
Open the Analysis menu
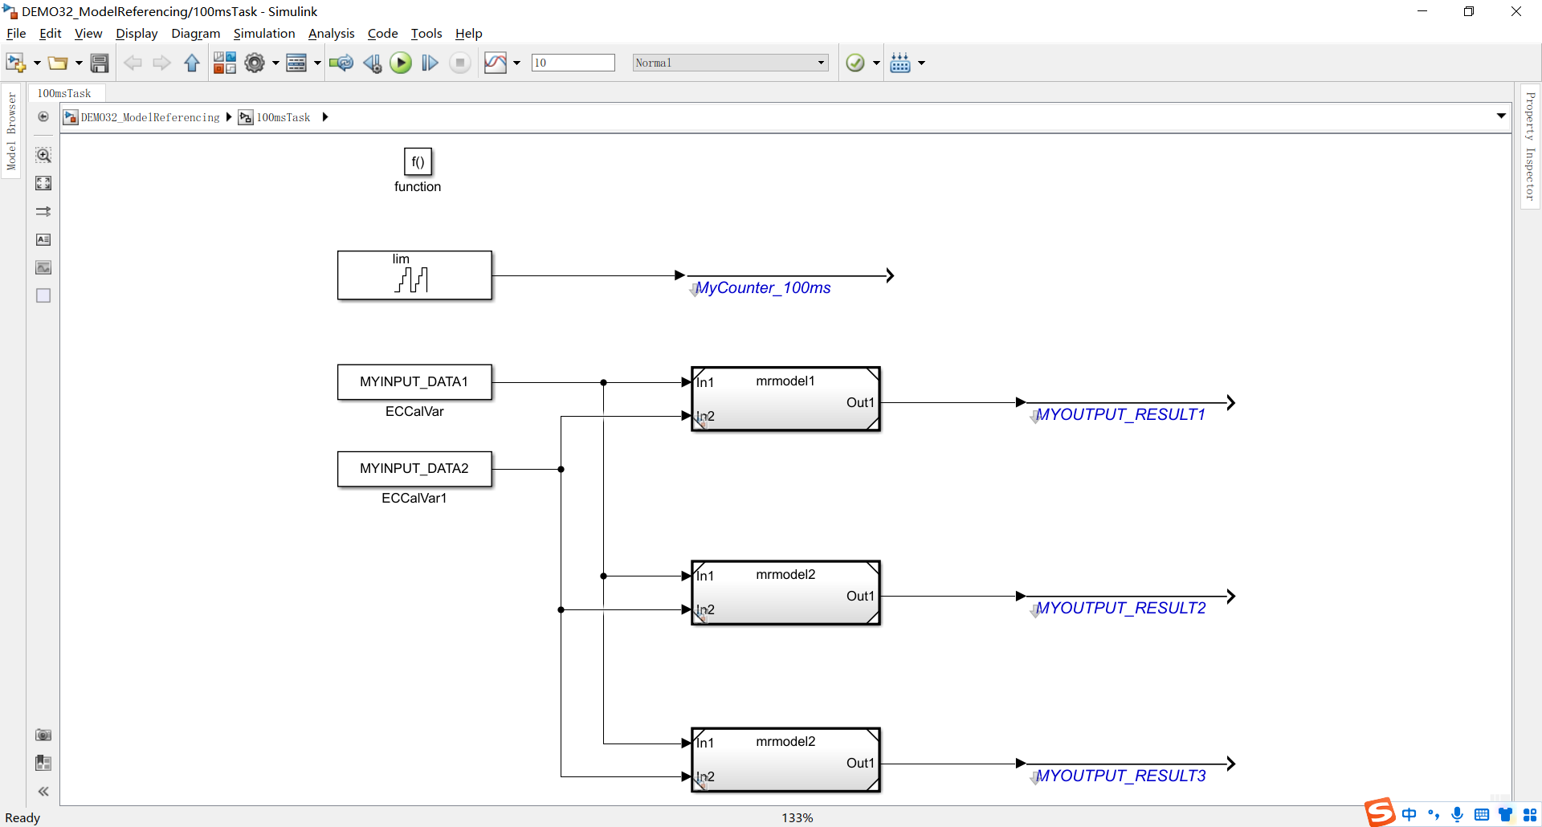331,33
